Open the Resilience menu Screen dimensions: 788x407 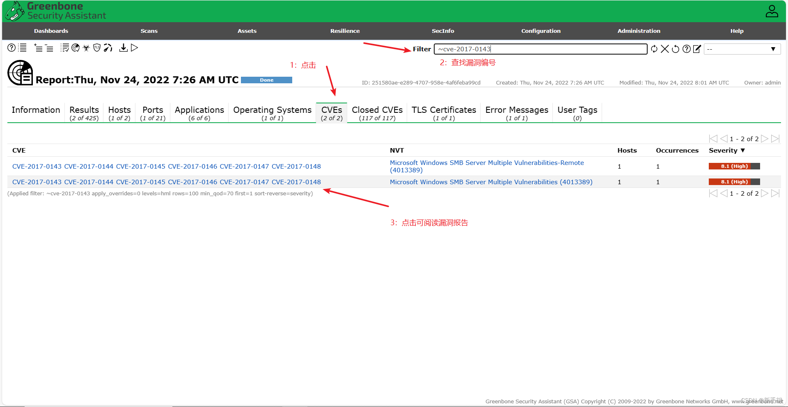pos(345,31)
